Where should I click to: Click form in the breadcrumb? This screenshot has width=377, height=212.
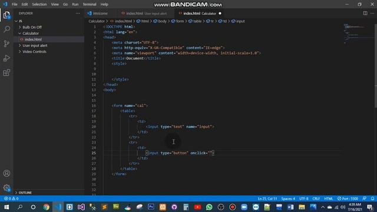pos(180,21)
